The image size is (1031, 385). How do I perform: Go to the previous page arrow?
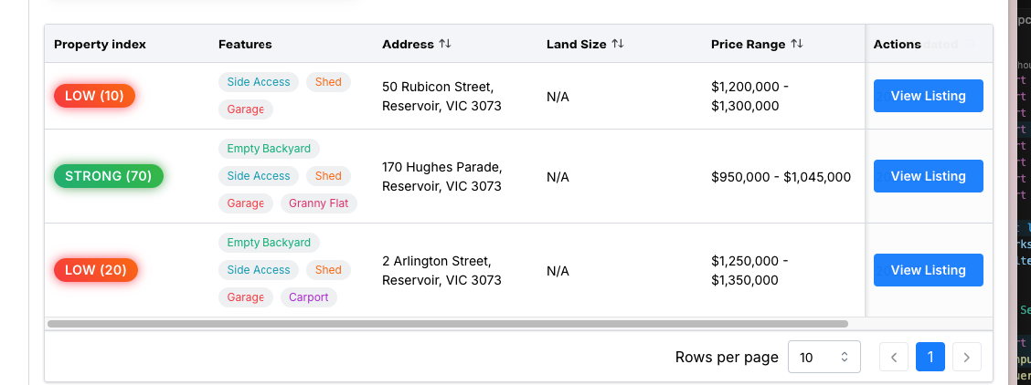pos(894,358)
